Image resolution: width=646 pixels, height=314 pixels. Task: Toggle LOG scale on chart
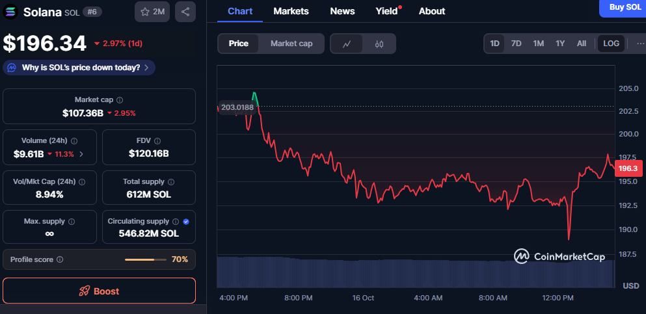point(611,44)
